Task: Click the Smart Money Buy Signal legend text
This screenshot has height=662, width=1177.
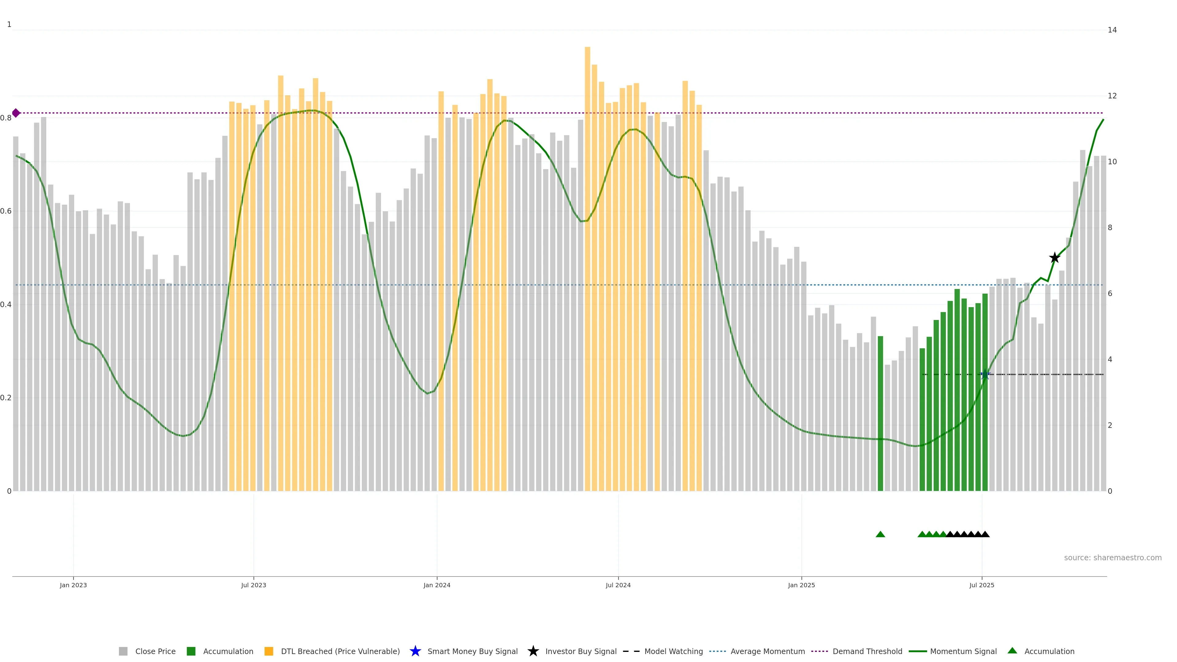Action: point(472,651)
